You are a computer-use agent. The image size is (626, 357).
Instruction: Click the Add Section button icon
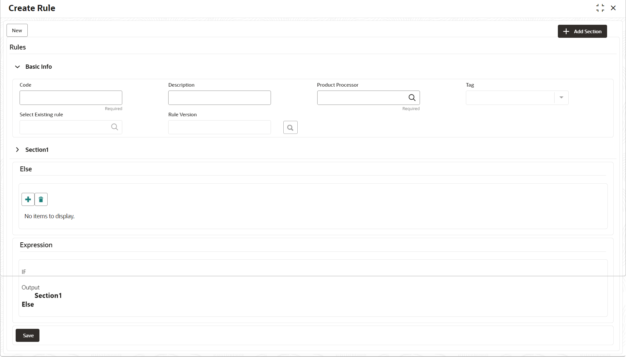coord(567,31)
